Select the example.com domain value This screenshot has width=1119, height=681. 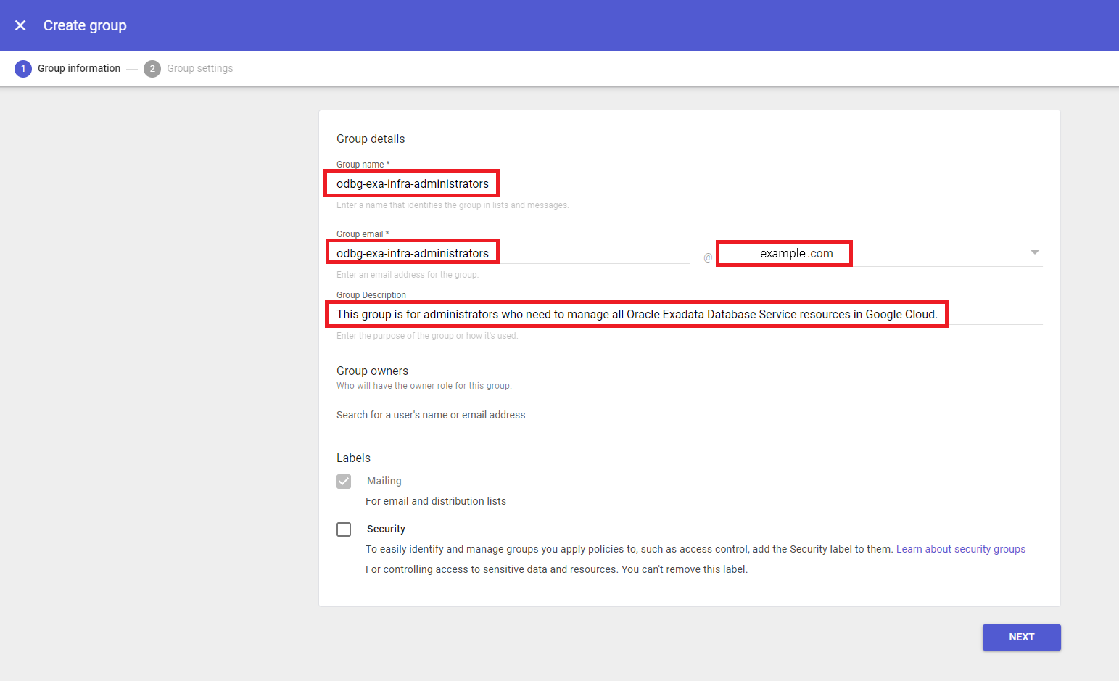pyautogui.click(x=783, y=253)
